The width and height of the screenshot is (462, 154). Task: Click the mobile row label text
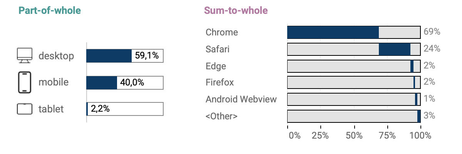54,82
